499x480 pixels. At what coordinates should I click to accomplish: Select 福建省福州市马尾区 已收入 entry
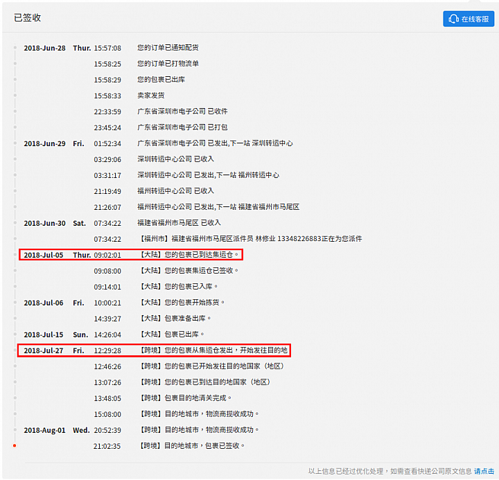180,222
